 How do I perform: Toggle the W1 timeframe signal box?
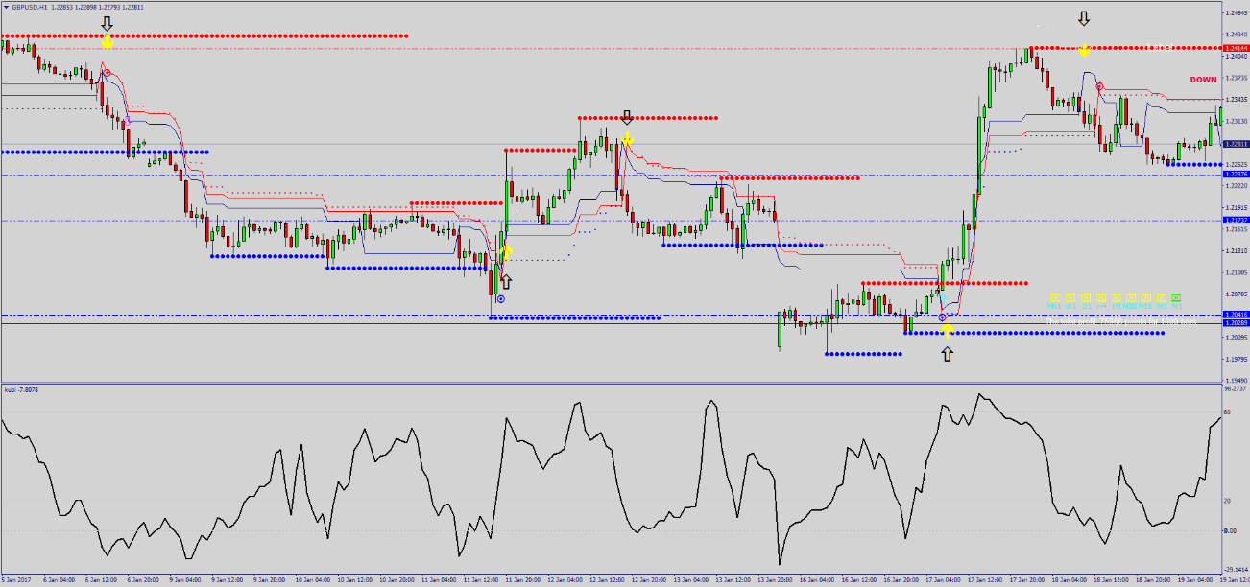[1070, 297]
